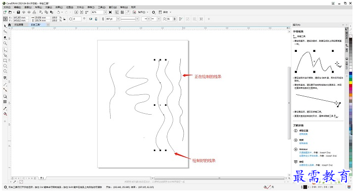Select the Text tool
Viewport: 354px width, 192px height.
pyautogui.click(x=5, y=78)
